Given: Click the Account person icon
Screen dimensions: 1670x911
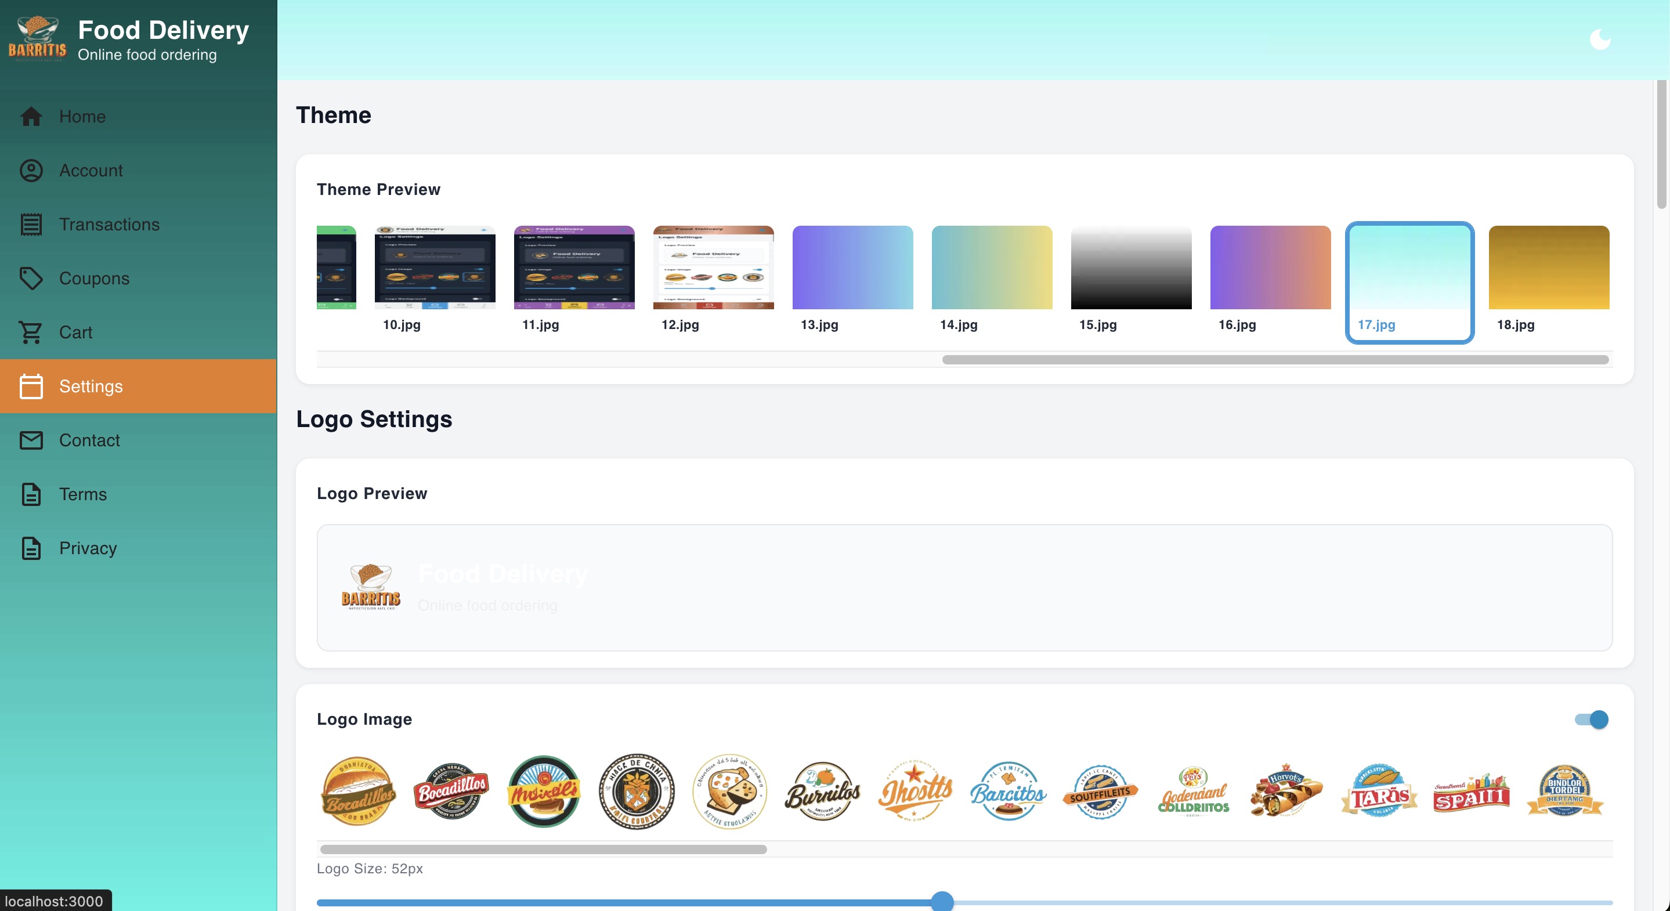Looking at the screenshot, I should 31,171.
